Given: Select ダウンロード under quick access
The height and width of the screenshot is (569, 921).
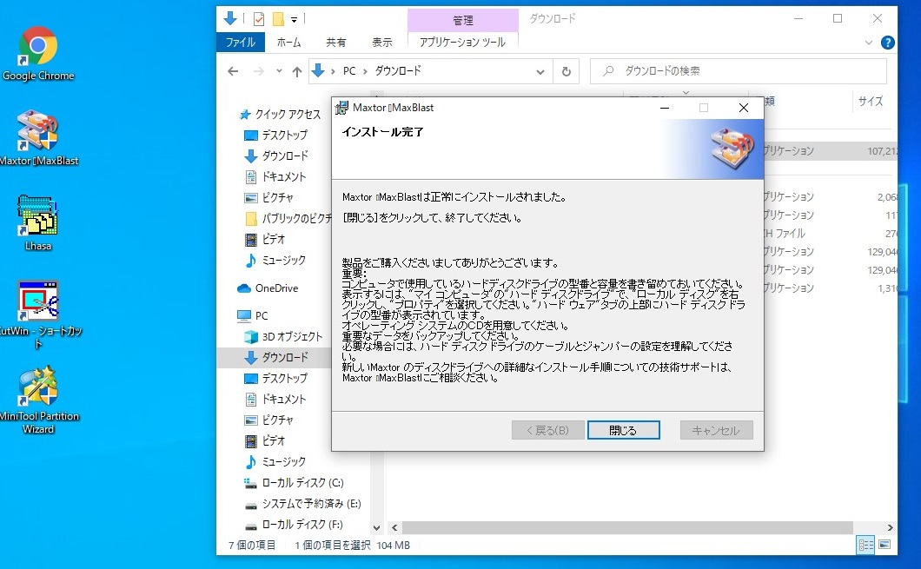Looking at the screenshot, I should [x=276, y=155].
